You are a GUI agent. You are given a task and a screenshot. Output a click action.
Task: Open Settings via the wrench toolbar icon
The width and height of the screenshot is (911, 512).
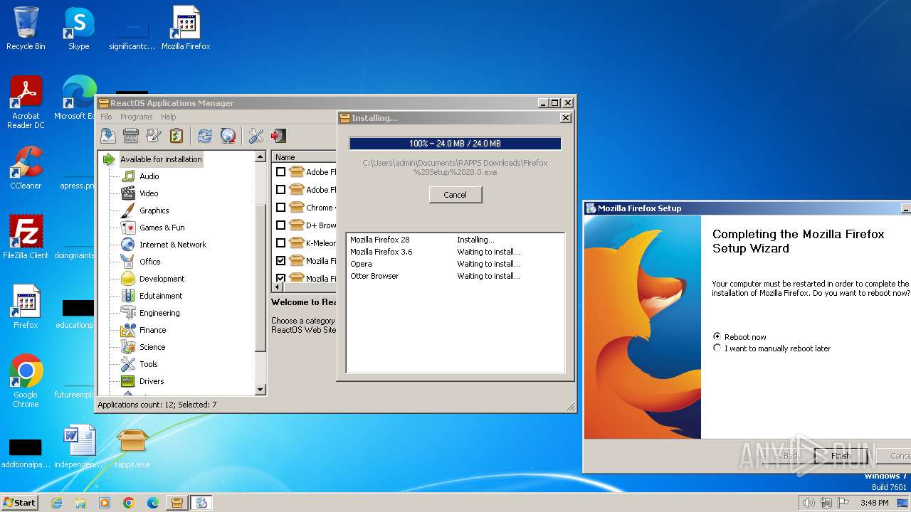pos(256,136)
